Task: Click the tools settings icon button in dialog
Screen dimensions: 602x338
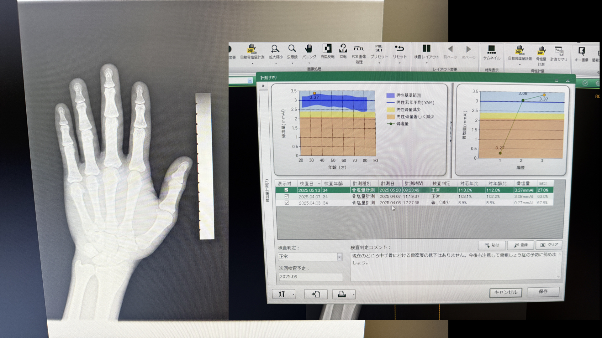Action: coord(282,294)
